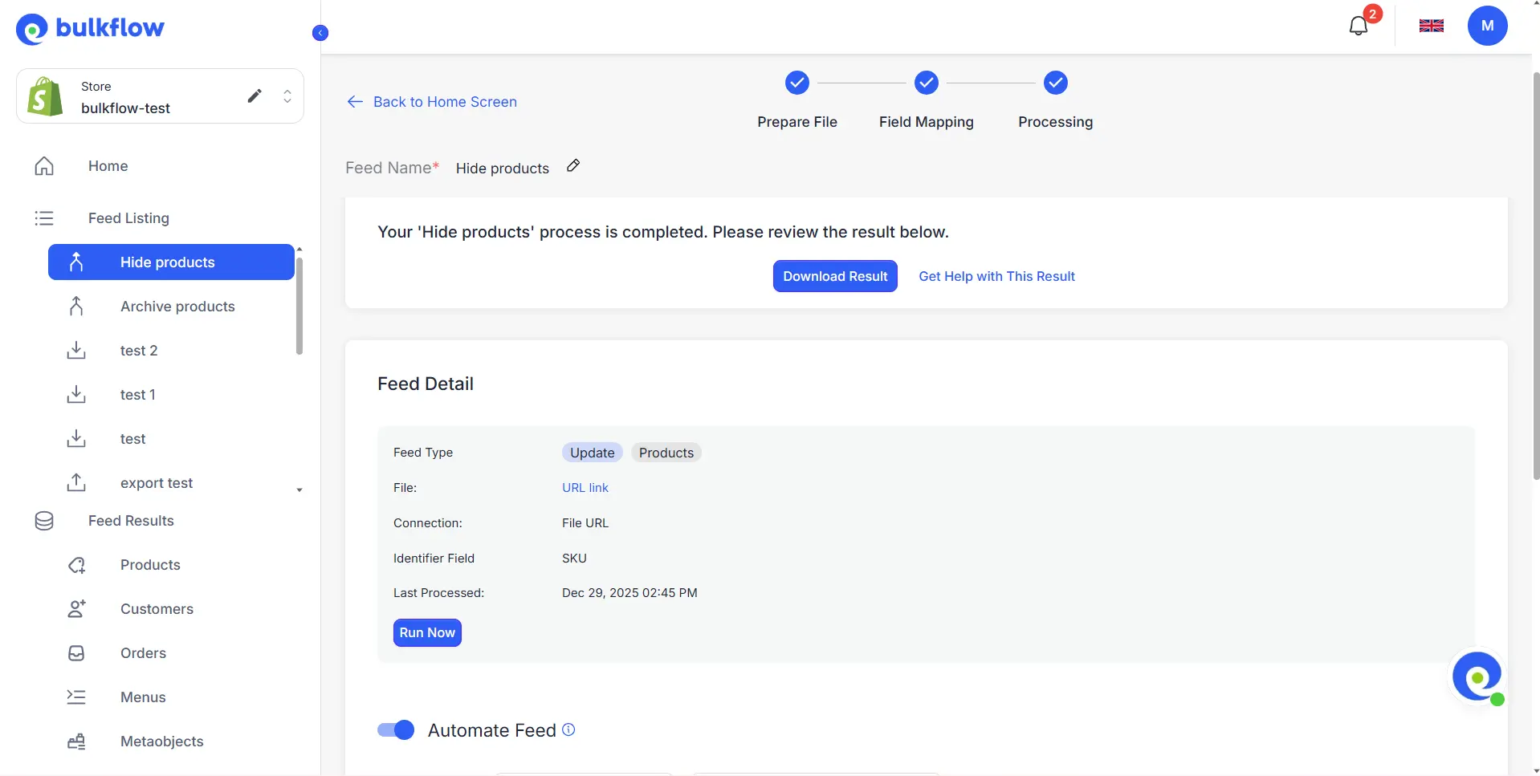Collapse the sidebar with the arrow button
Viewport: 1540px width, 776px height.
pyautogui.click(x=320, y=32)
